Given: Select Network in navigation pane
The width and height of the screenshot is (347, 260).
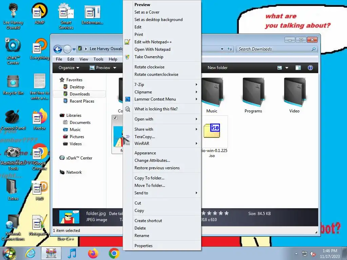Looking at the screenshot, I should pos(74,172).
